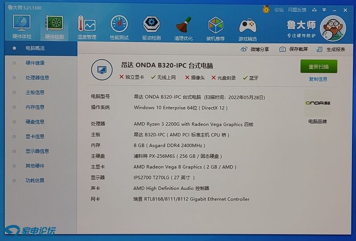Click the radio dot beside 硬盘信息
The width and height of the screenshot is (356, 241).
point(14,122)
